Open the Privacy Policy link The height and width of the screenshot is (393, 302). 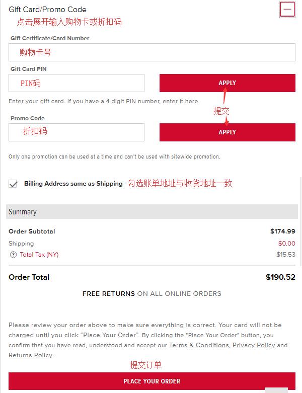254,345
